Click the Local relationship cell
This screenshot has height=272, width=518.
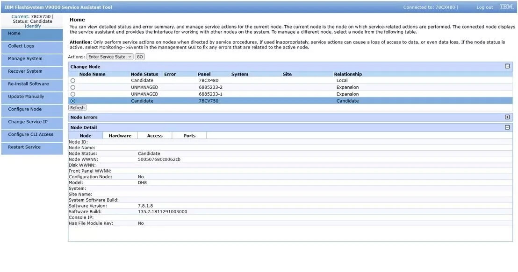[342, 80]
